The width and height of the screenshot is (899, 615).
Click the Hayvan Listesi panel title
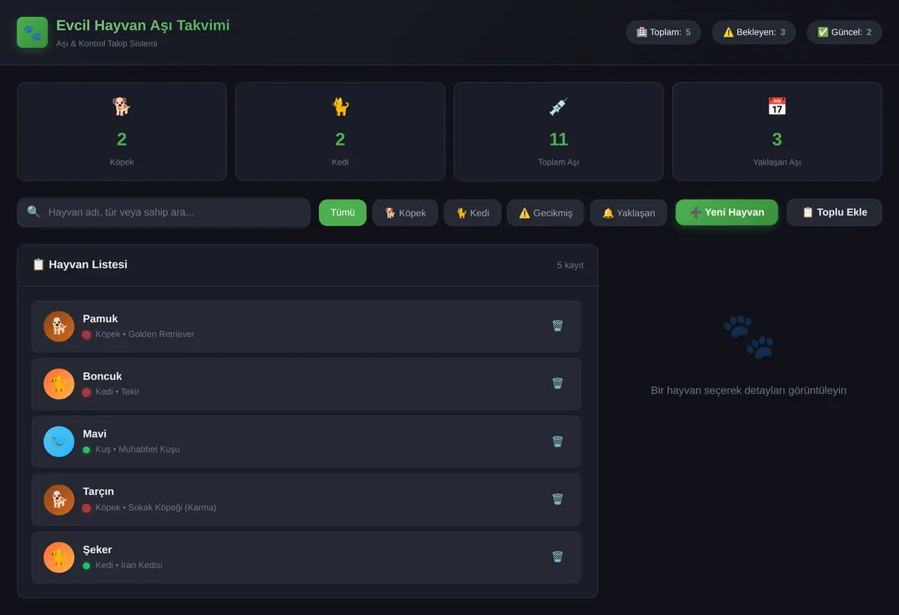point(80,264)
